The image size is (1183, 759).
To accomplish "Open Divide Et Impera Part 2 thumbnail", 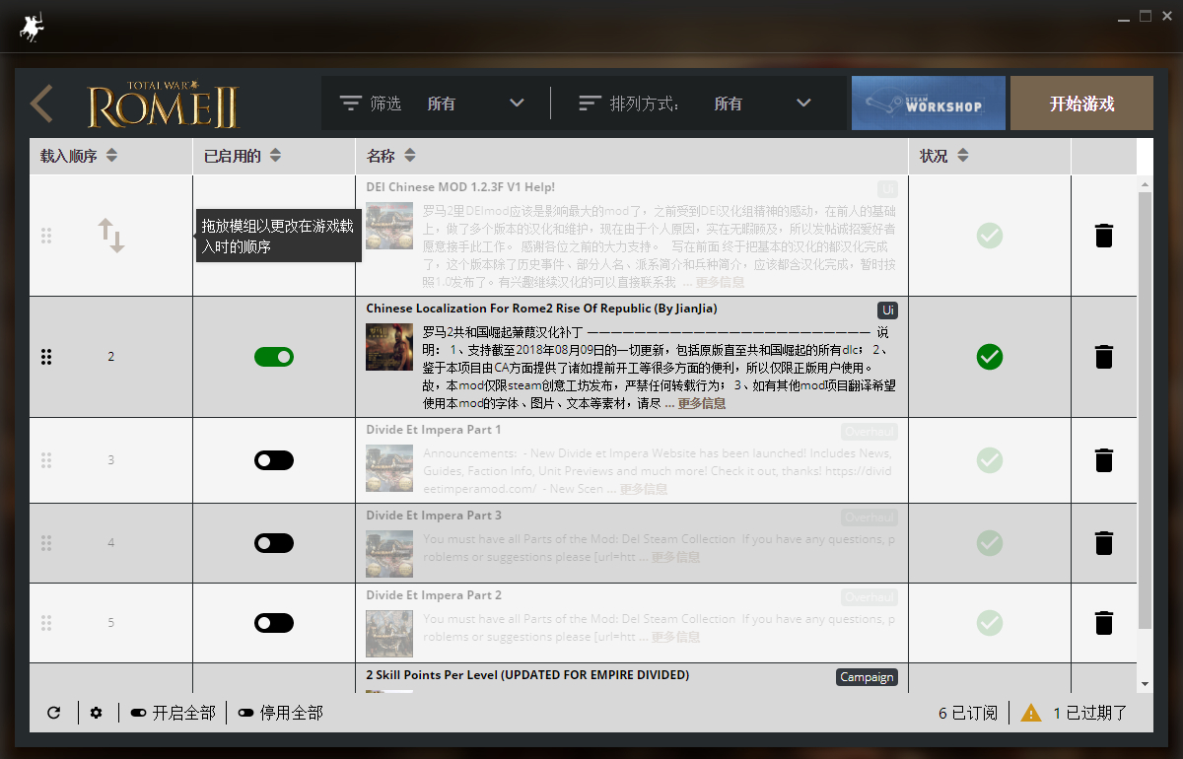I will [x=389, y=634].
